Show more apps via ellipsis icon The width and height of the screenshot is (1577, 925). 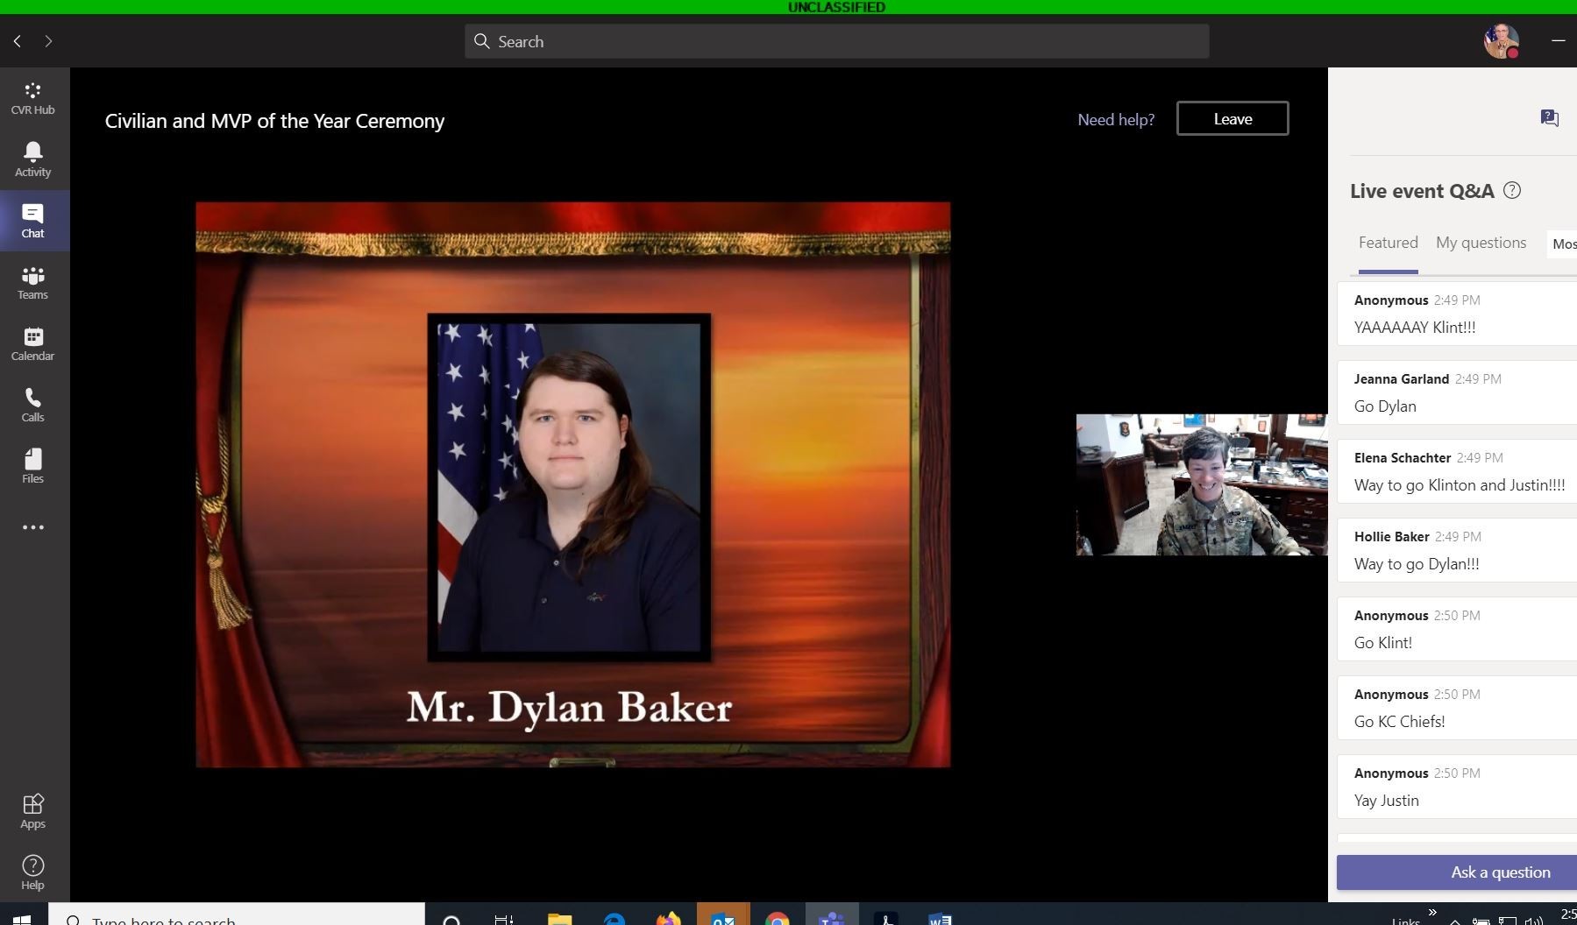coord(32,527)
